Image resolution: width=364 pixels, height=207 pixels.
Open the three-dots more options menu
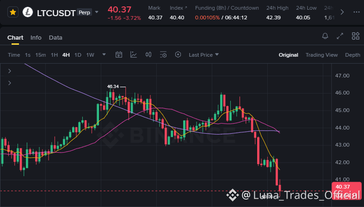tap(356, 12)
